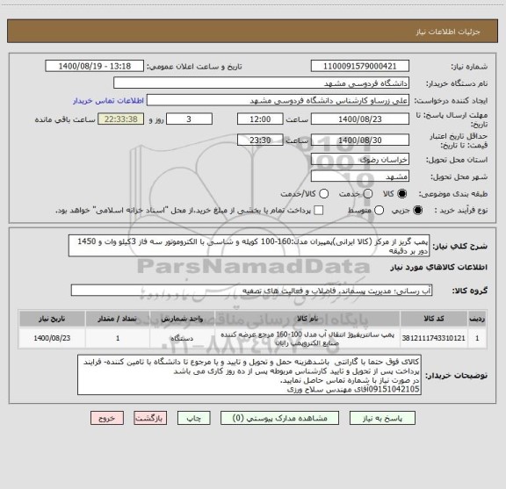The image size is (506, 489).
Task: Click the کد کالا column header
Action: click(434, 319)
